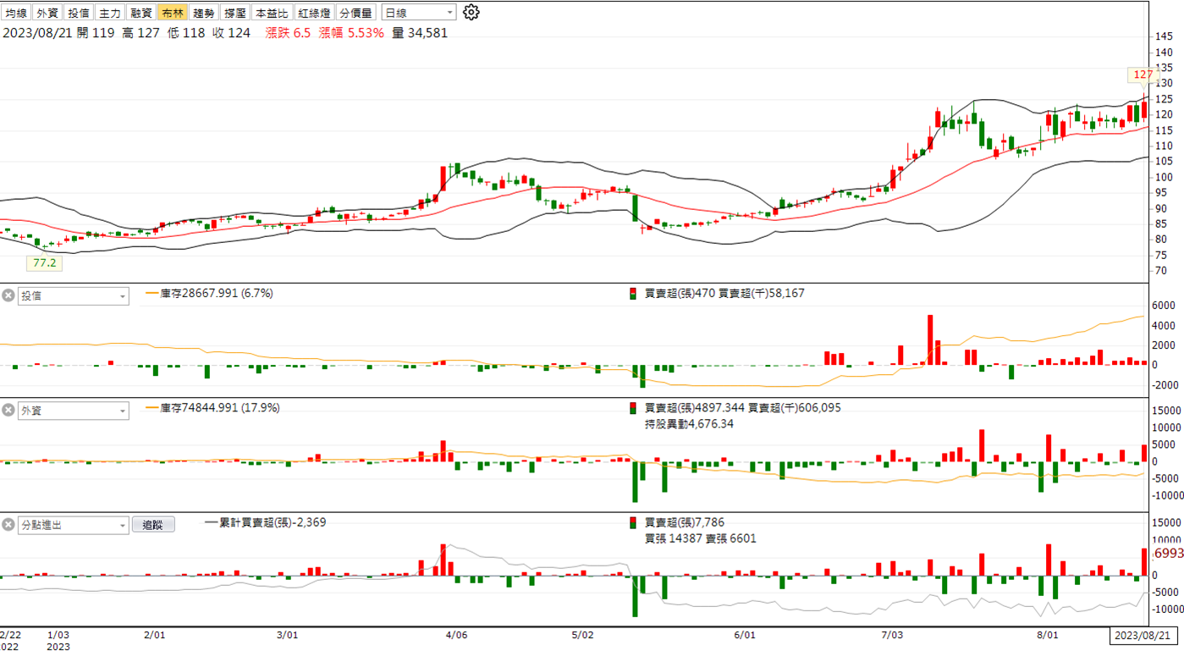Enable the 均線 moving average overlay
This screenshot has height=651, width=1184.
(x=16, y=13)
